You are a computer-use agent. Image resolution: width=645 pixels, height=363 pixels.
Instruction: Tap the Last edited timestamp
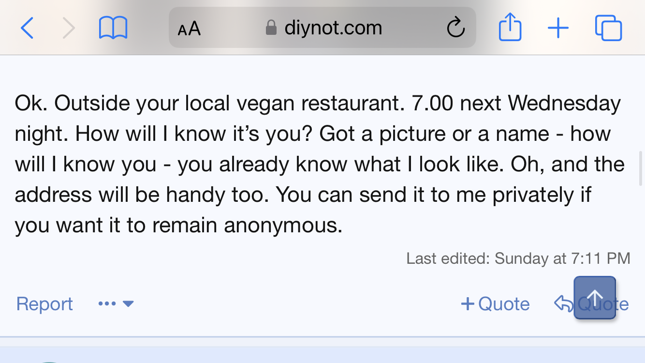(518, 258)
